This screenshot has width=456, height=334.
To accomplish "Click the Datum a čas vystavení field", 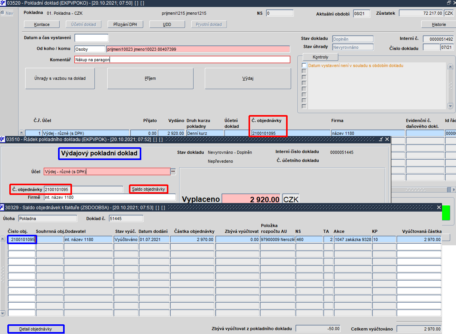I will tap(91, 38).
